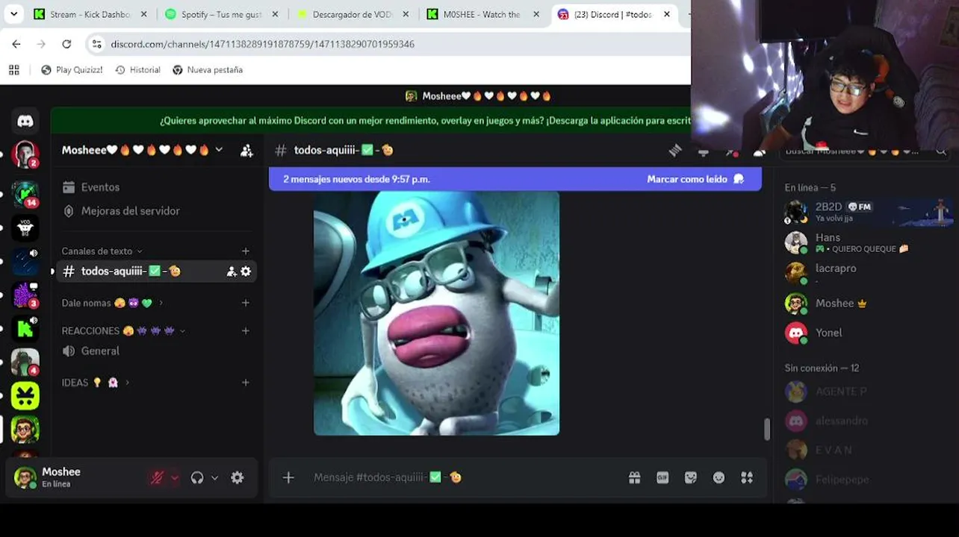The height and width of the screenshot is (537, 959).
Task: Add a channel to Dale nomas category
Action: pyautogui.click(x=246, y=303)
